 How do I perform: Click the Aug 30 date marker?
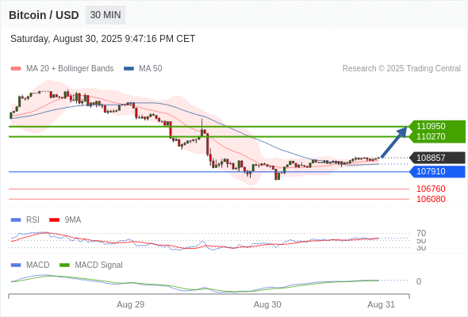pyautogui.click(x=267, y=304)
